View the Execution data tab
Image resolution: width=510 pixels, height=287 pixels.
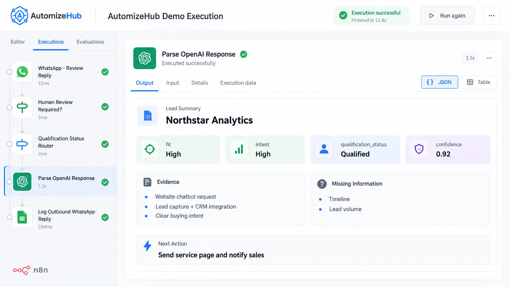coord(238,83)
